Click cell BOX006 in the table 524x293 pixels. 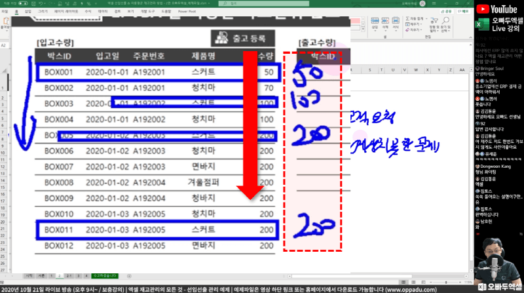59,151
